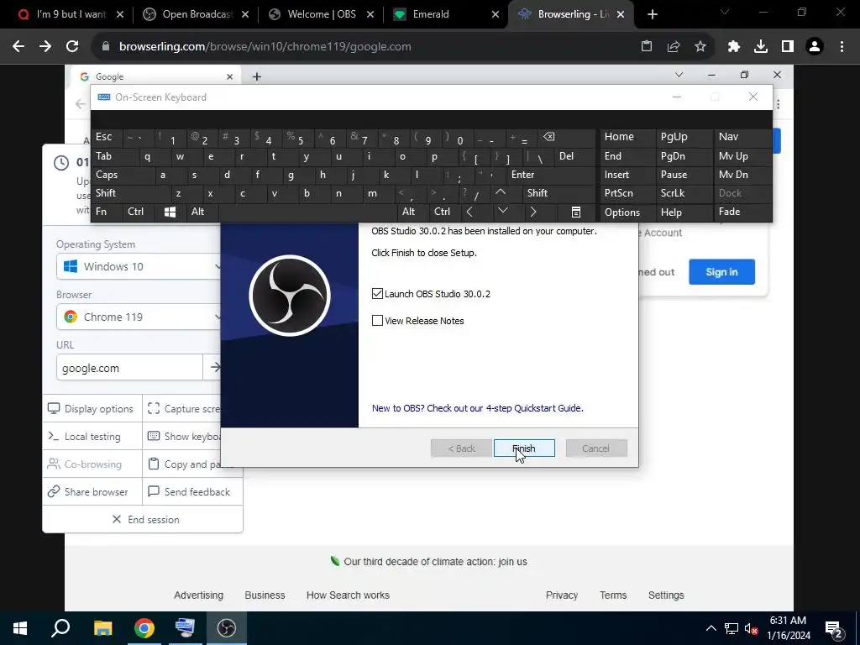The height and width of the screenshot is (645, 860).
Task: Open Chrome from the taskbar
Action: pos(144,628)
